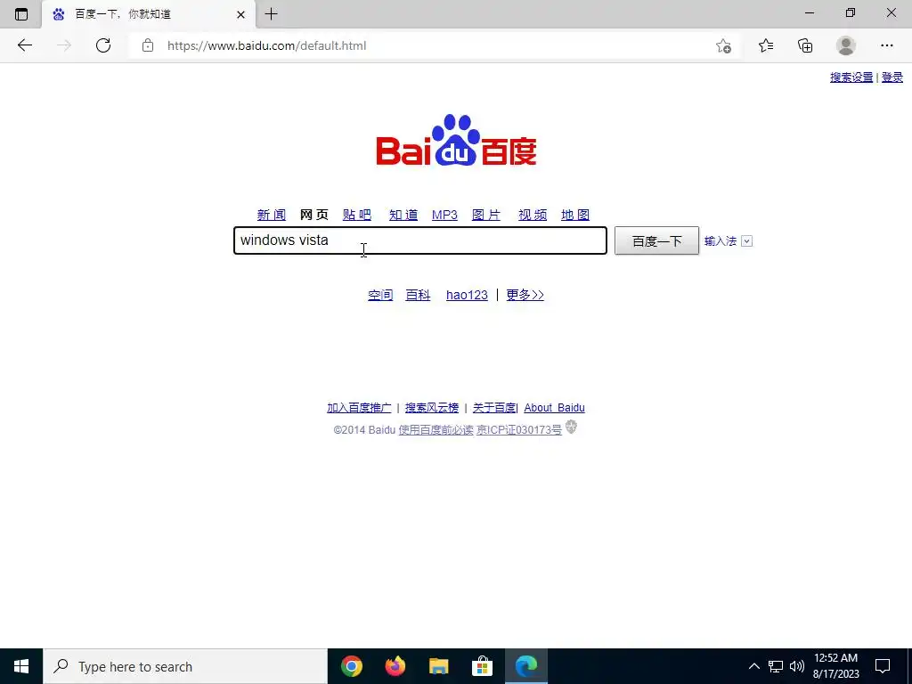Switch to the 新闻 search category
This screenshot has height=684, width=912.
coord(271,215)
